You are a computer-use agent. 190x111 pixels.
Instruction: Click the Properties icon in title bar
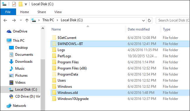14,4
